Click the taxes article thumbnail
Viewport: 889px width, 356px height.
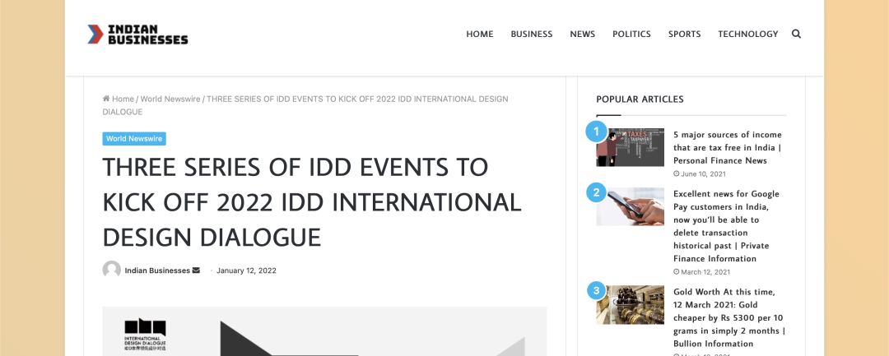click(630, 147)
